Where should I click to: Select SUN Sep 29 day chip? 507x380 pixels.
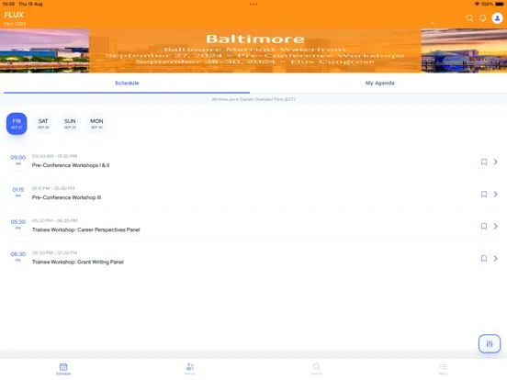coord(70,123)
